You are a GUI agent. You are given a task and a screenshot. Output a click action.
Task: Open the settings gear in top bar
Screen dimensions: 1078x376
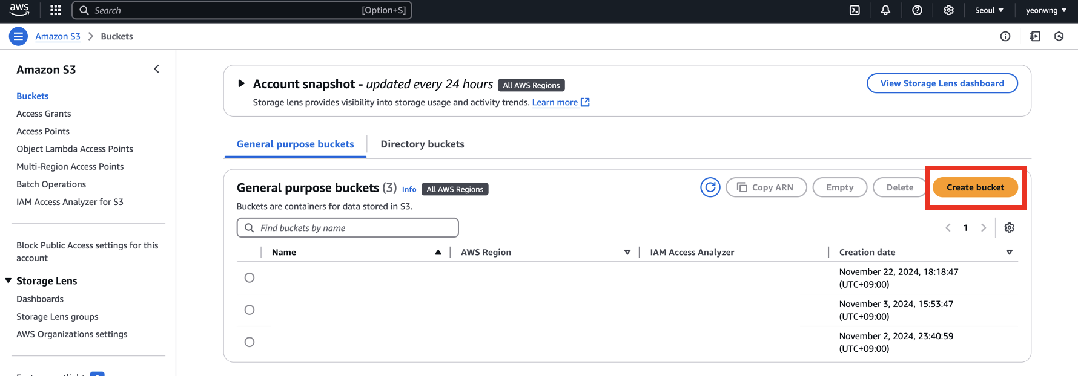[x=948, y=10]
